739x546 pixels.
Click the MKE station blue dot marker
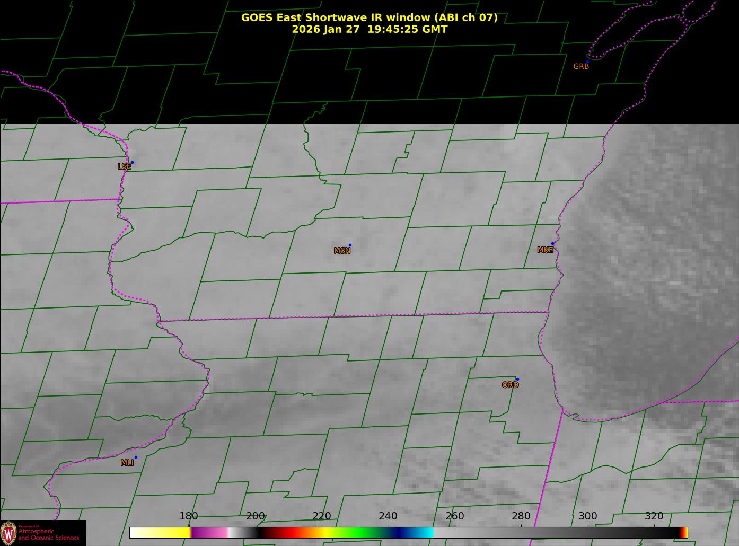(x=552, y=244)
